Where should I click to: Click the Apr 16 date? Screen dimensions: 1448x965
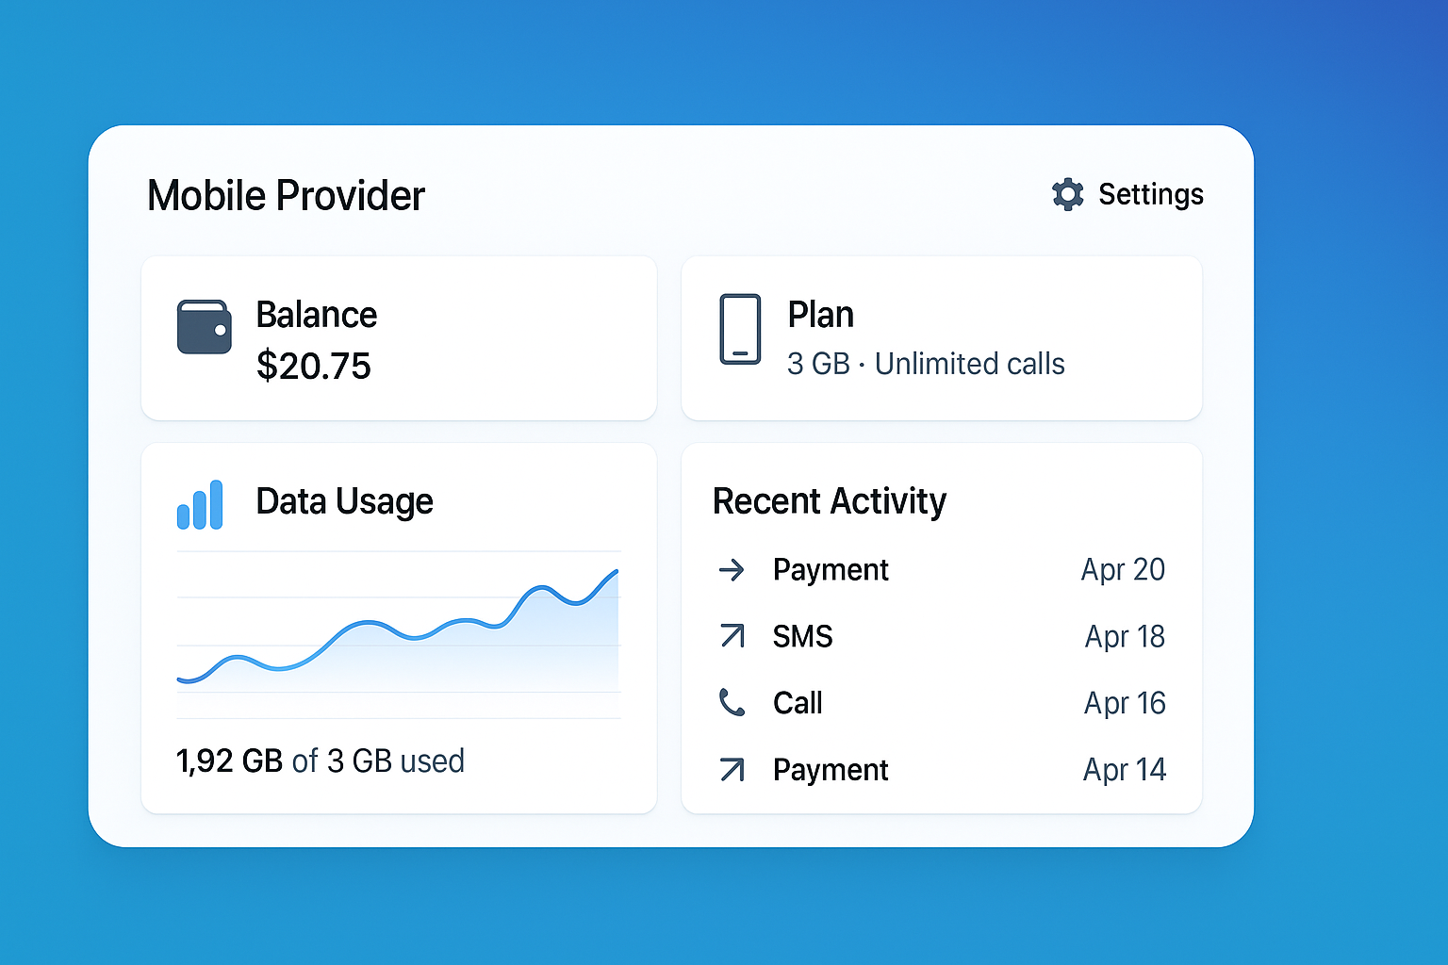pos(1125,704)
